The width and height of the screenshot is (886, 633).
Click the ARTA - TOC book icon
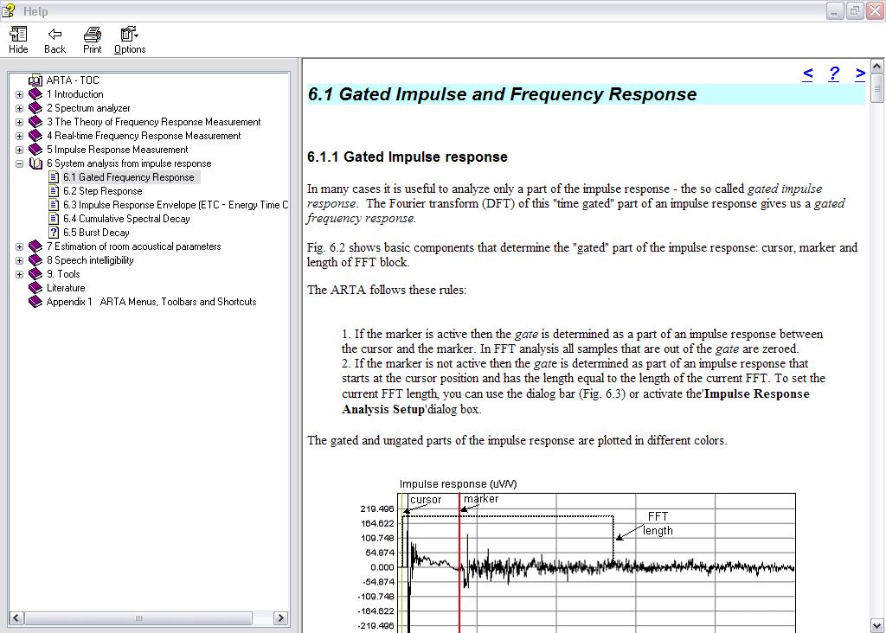pyautogui.click(x=35, y=80)
